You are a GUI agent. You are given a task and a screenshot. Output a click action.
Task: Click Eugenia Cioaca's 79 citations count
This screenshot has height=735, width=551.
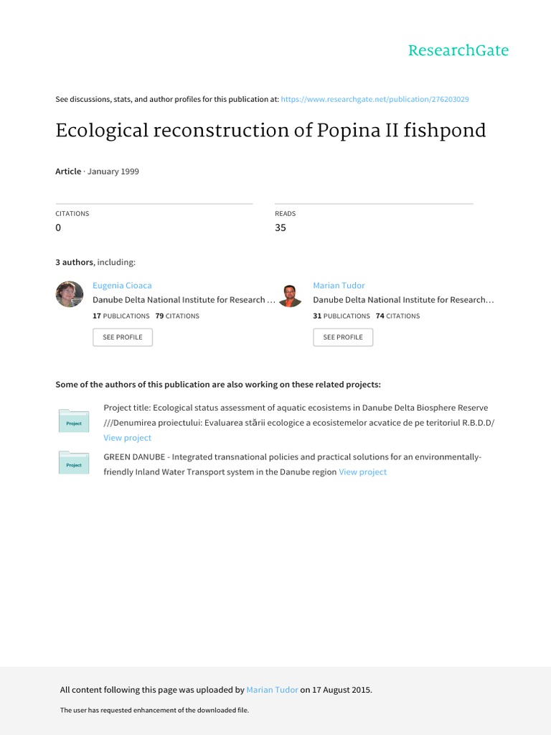(177, 316)
